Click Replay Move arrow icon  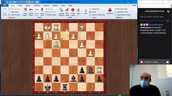click(x=37, y=10)
